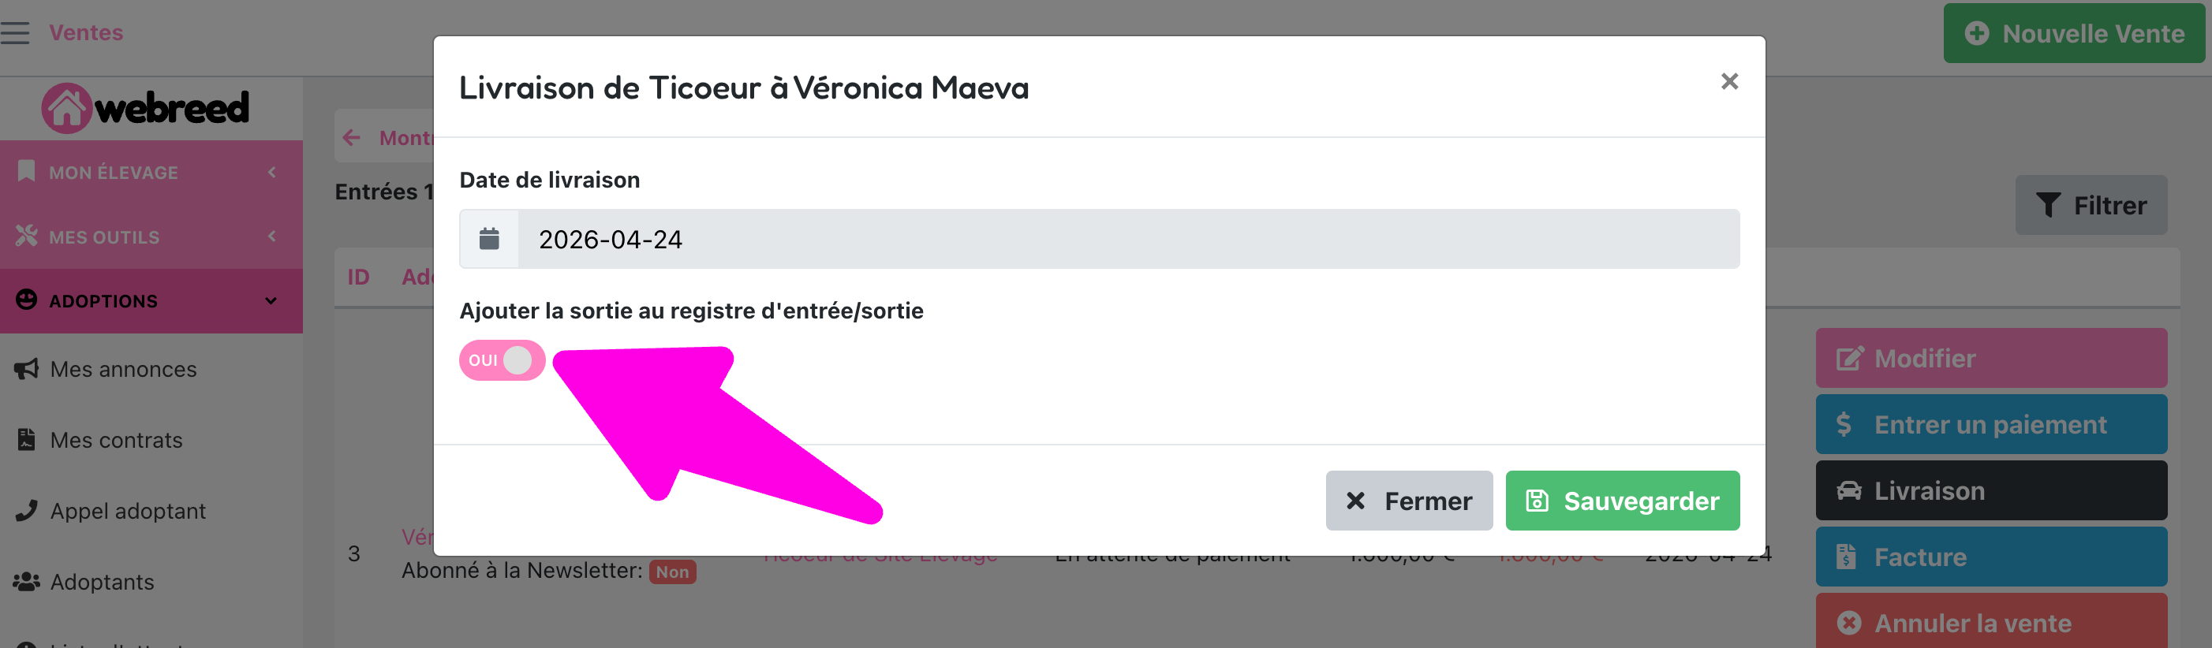
Task: Click the back arrow icon
Action: [x=351, y=137]
